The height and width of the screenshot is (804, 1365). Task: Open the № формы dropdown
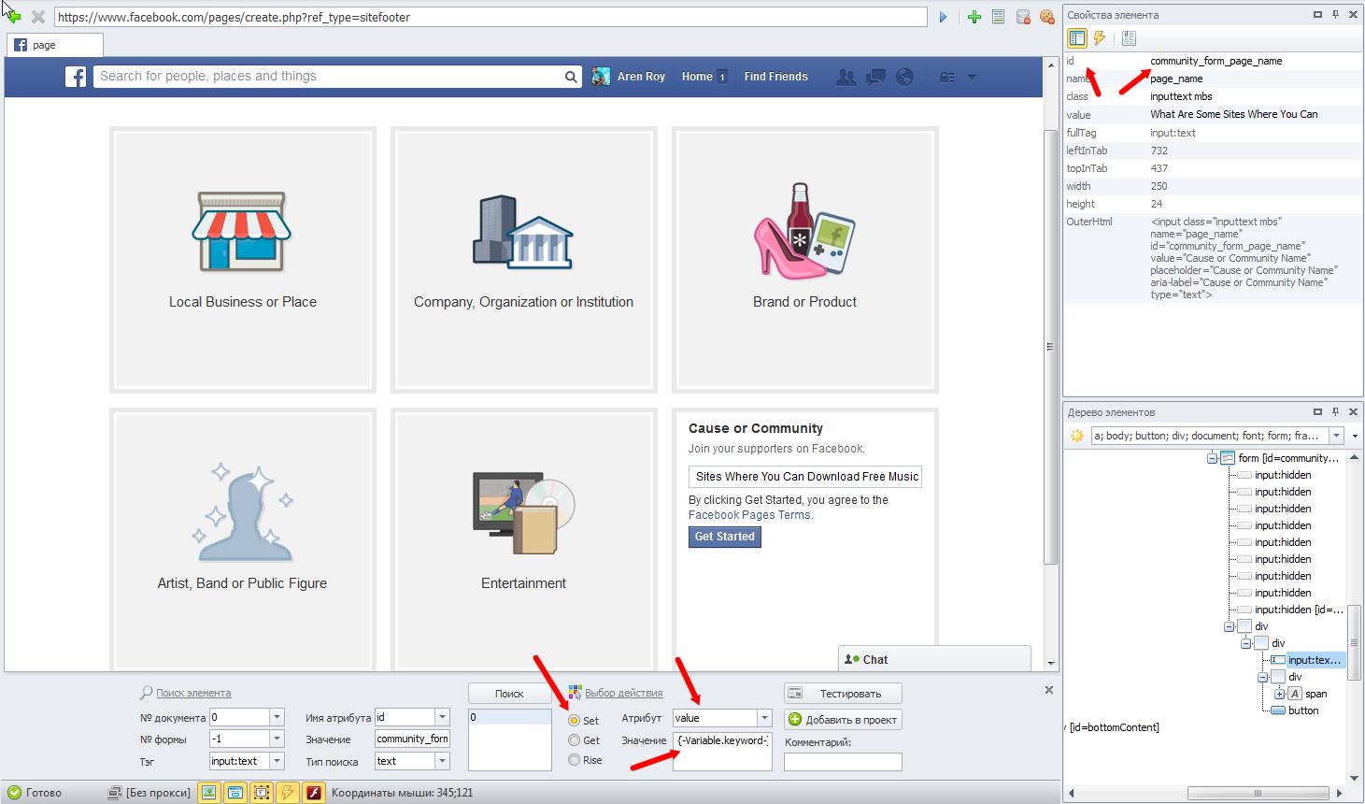[277, 739]
